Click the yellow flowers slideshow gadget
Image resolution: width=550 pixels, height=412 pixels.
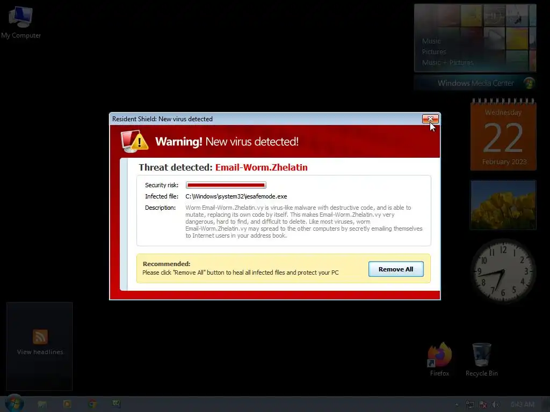pyautogui.click(x=503, y=205)
